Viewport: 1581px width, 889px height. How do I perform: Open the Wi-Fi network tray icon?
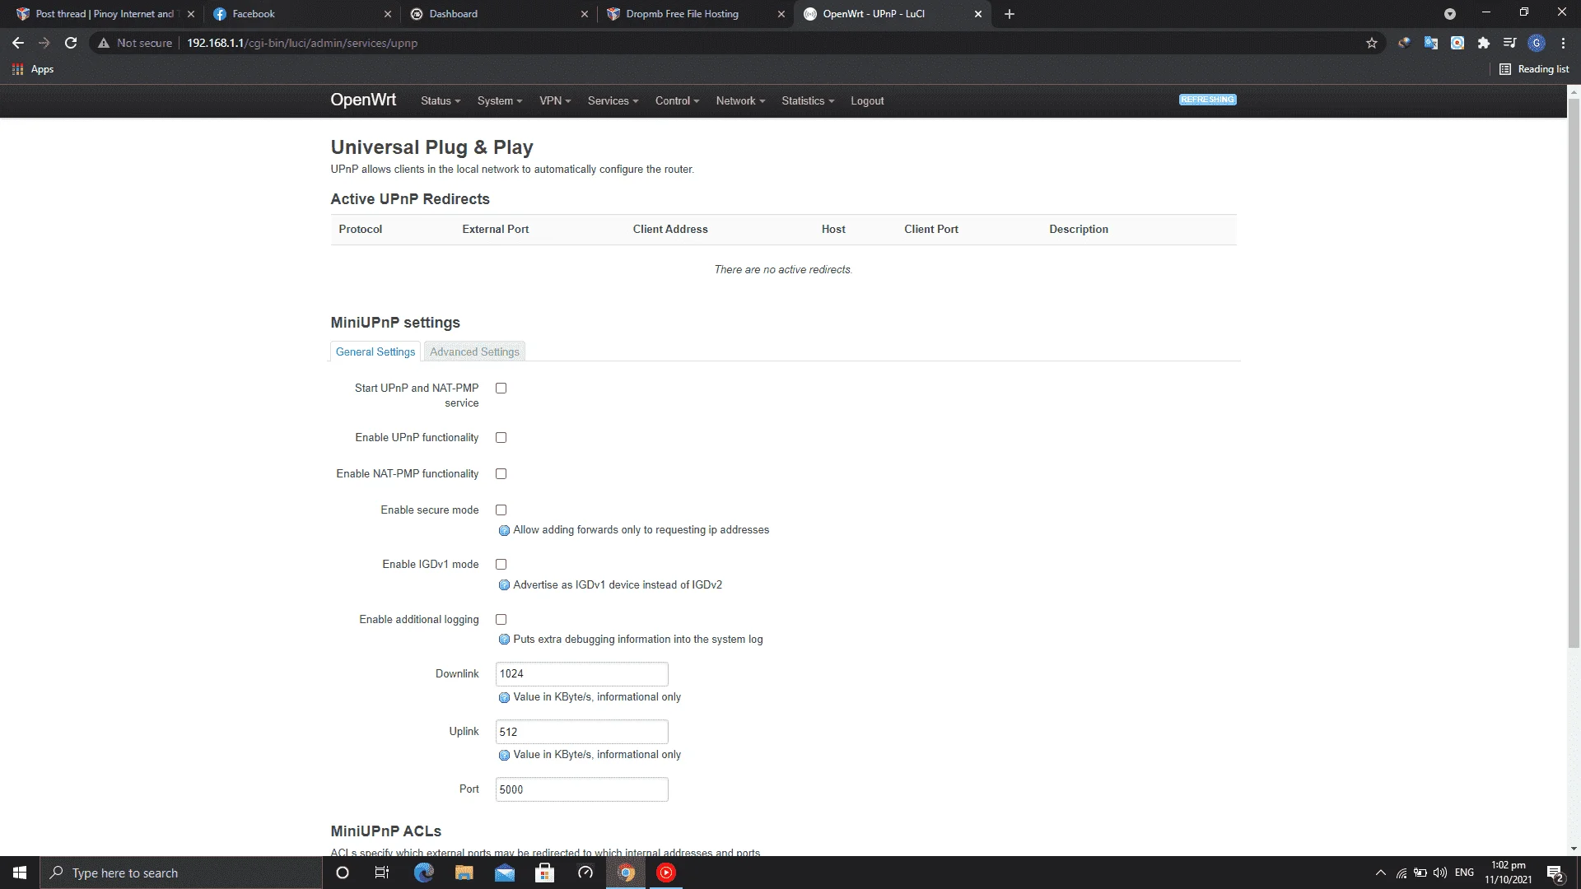(1401, 873)
